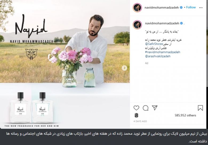View the 585,952 others likes list
The height and width of the screenshot is (145, 208).
point(185,115)
